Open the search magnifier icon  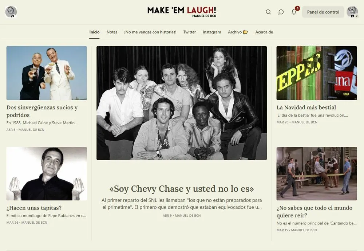click(x=268, y=12)
